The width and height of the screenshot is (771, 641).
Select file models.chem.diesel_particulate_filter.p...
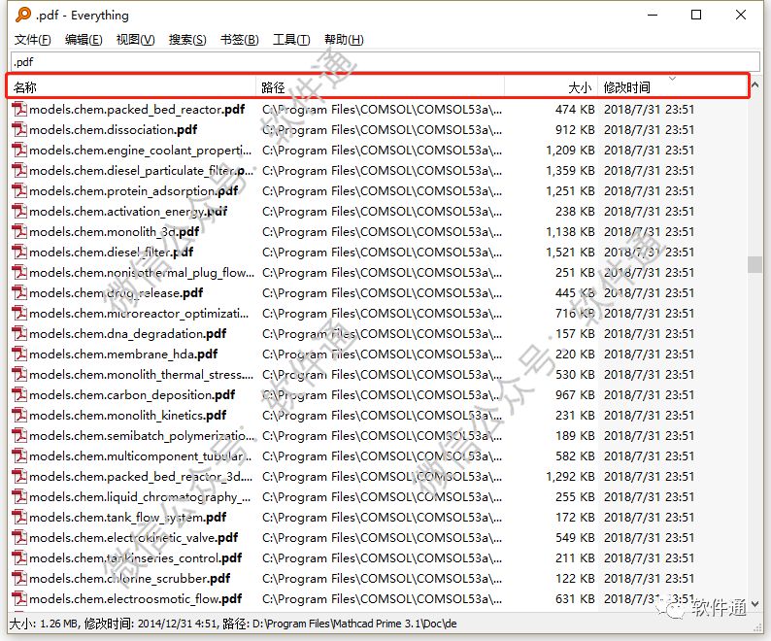tap(141, 170)
